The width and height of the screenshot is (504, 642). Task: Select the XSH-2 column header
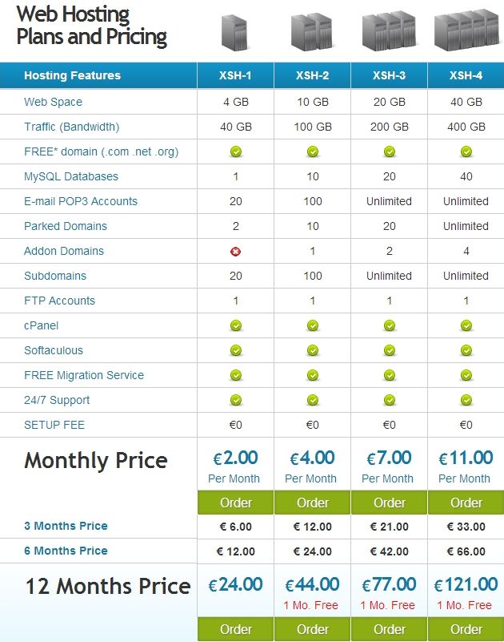click(x=312, y=75)
